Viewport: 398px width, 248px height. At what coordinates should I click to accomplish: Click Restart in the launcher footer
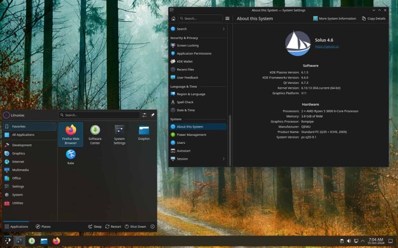coord(113,227)
